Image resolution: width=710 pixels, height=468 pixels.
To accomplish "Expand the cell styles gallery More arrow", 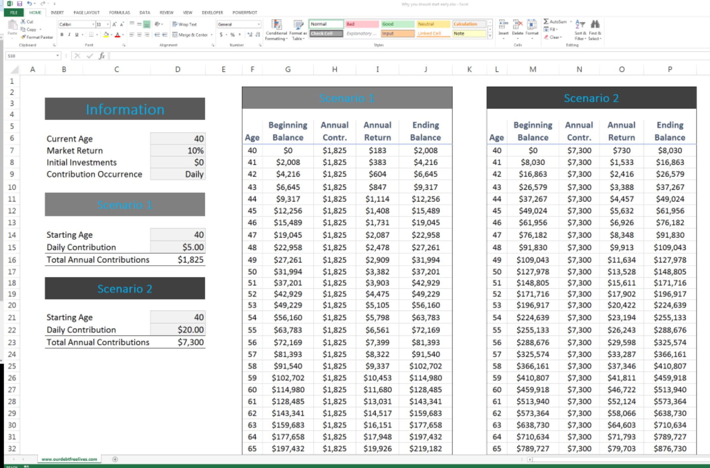I will coord(490,36).
